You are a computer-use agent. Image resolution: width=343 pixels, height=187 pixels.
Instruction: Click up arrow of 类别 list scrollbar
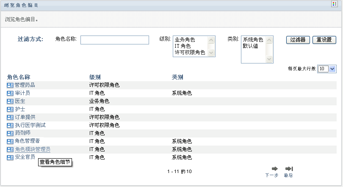coord(269,40)
